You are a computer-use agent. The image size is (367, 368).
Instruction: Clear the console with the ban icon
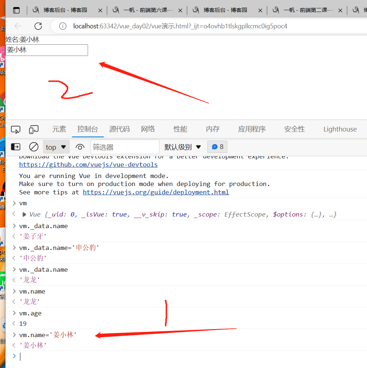pos(34,147)
